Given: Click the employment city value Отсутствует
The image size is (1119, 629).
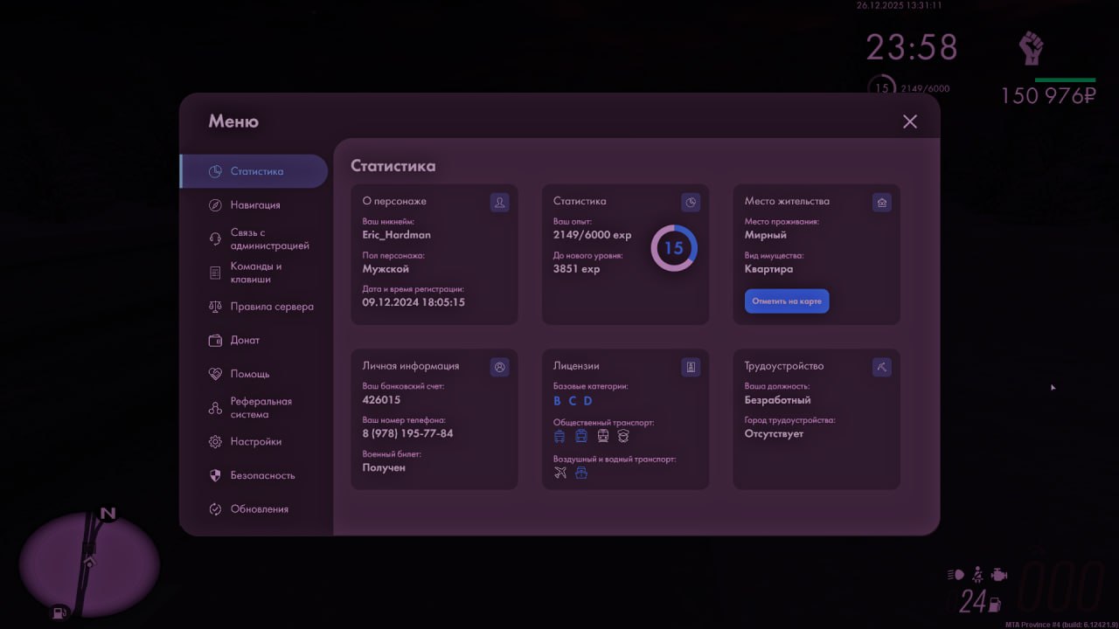Looking at the screenshot, I should (x=774, y=434).
